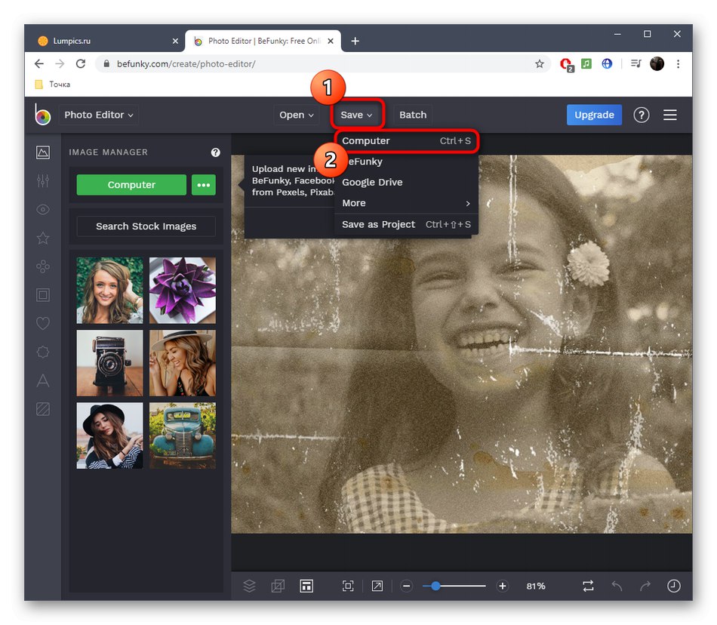Open the Touch Up eye tool
Screen dimensions: 717x625
(43, 210)
